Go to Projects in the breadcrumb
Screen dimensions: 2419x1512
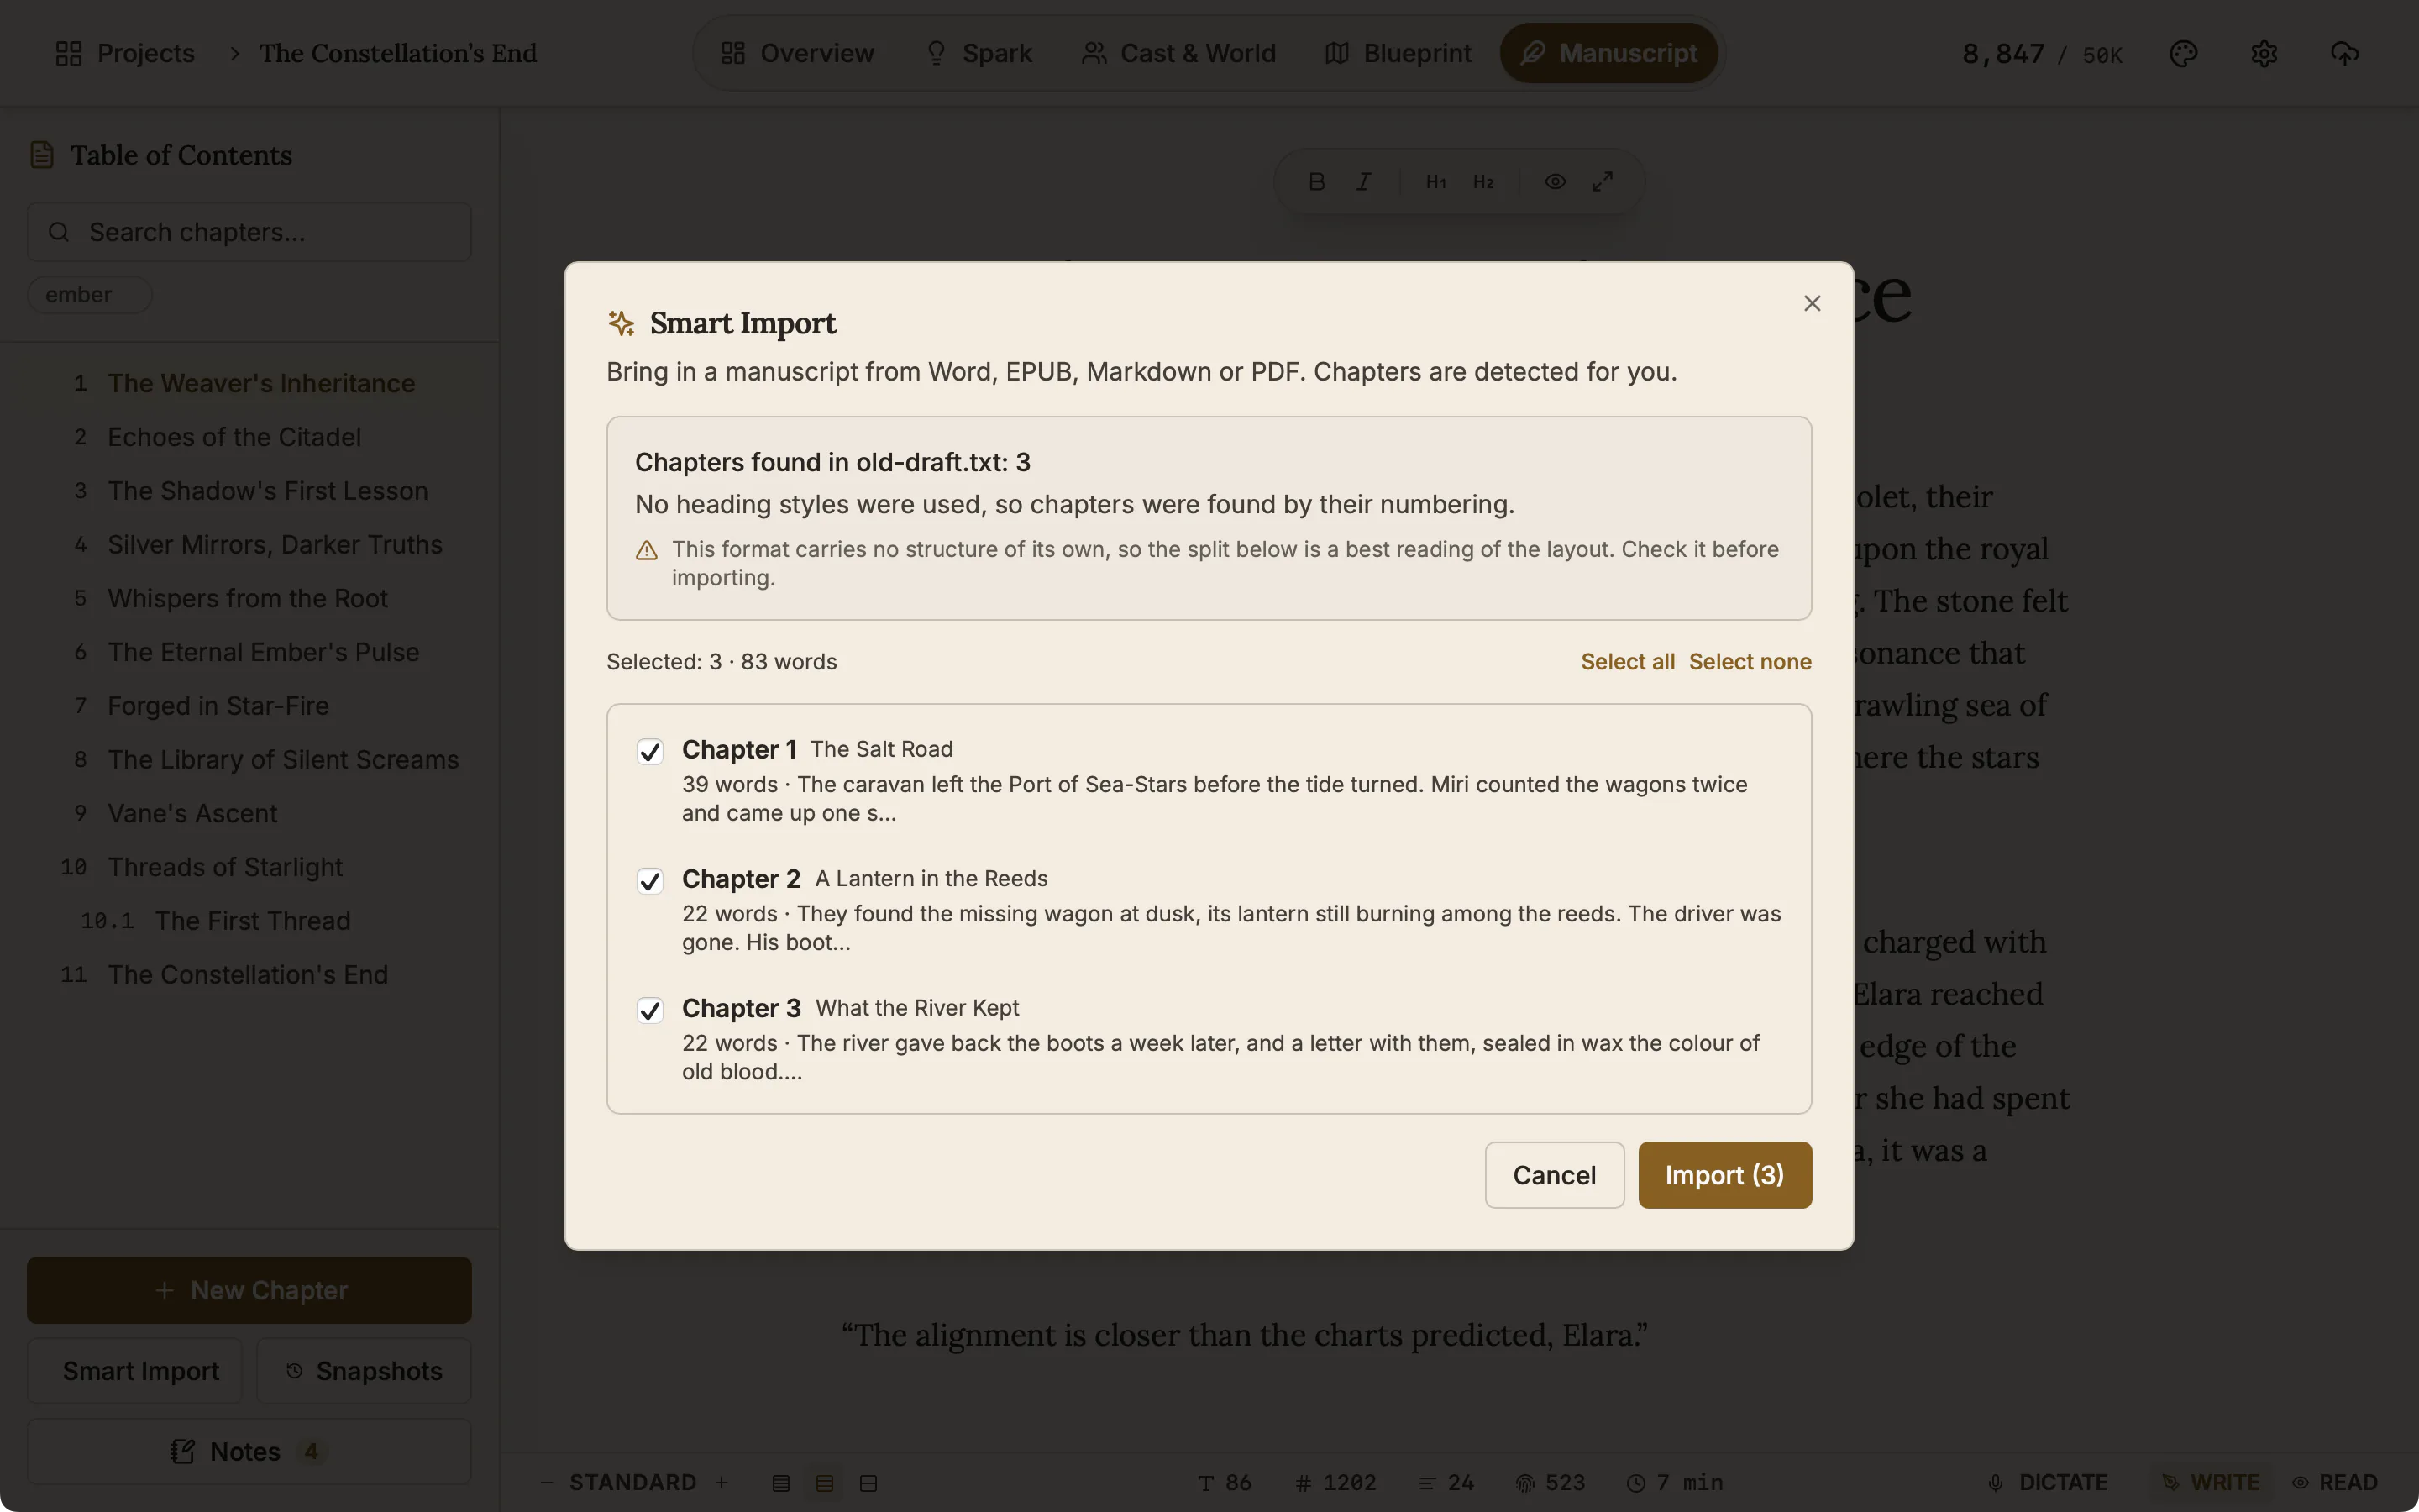click(x=125, y=53)
